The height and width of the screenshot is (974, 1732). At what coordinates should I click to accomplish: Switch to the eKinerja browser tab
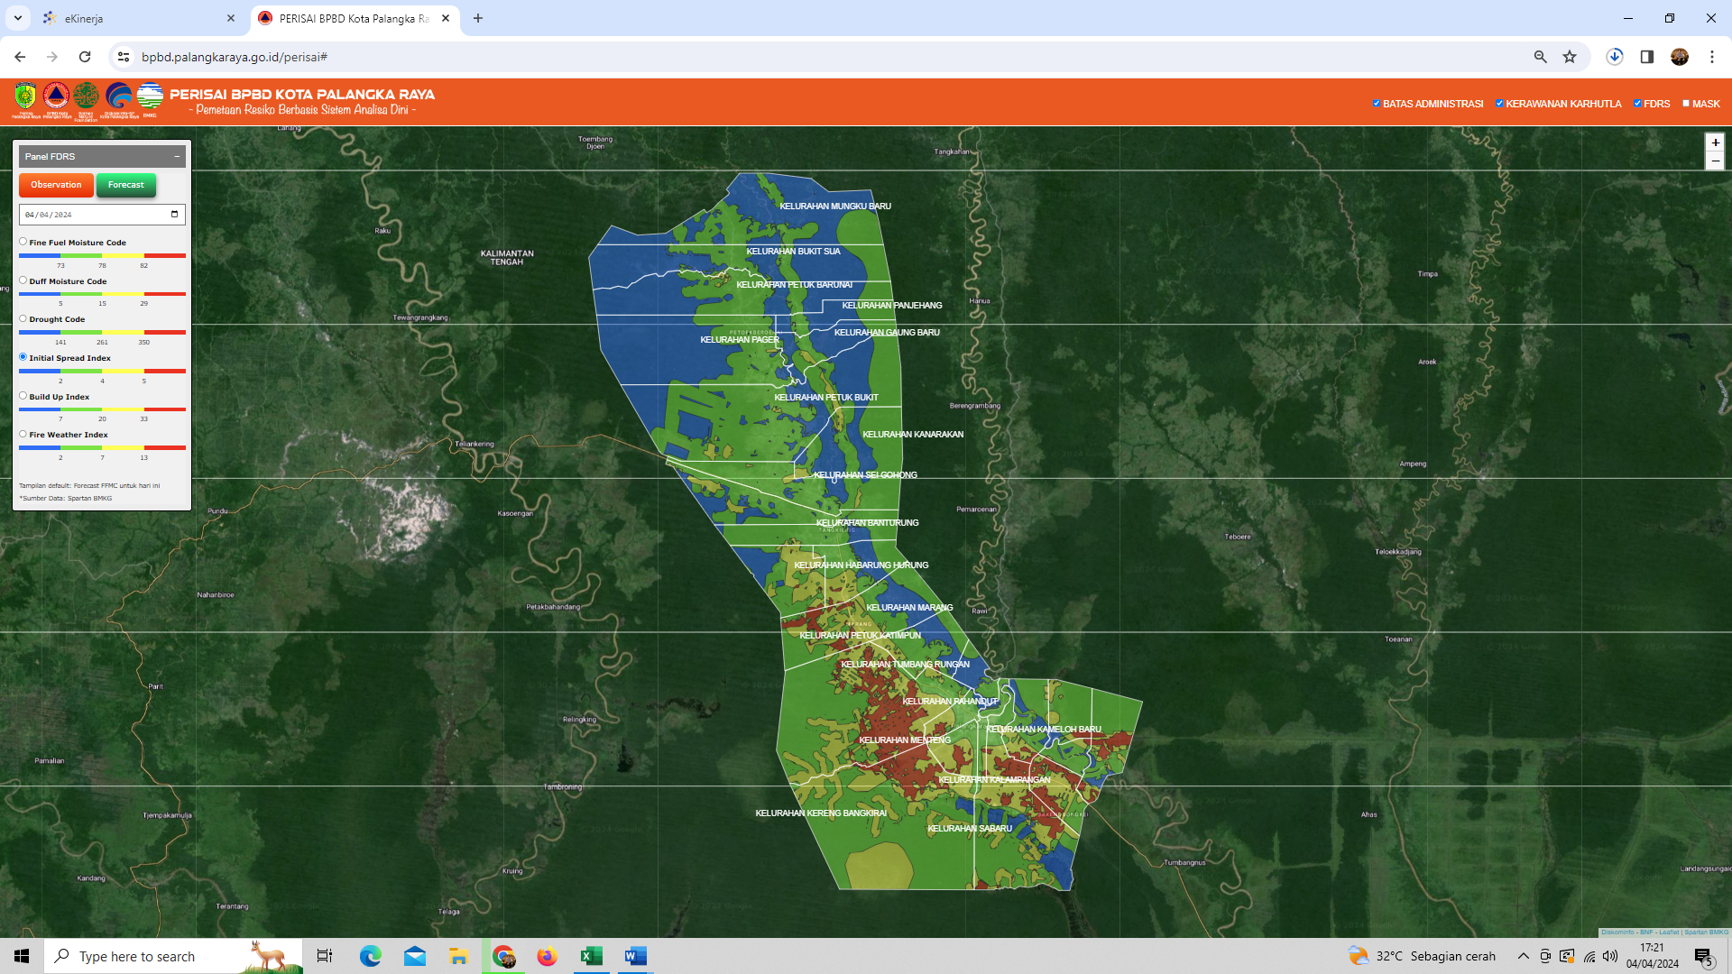point(140,18)
